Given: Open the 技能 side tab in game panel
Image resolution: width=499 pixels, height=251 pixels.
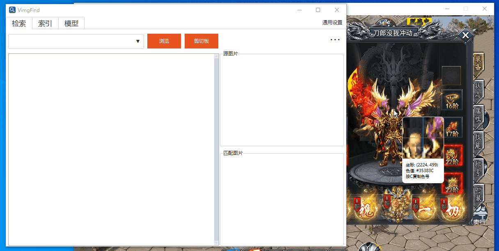Looking at the screenshot, I should click(478, 143).
